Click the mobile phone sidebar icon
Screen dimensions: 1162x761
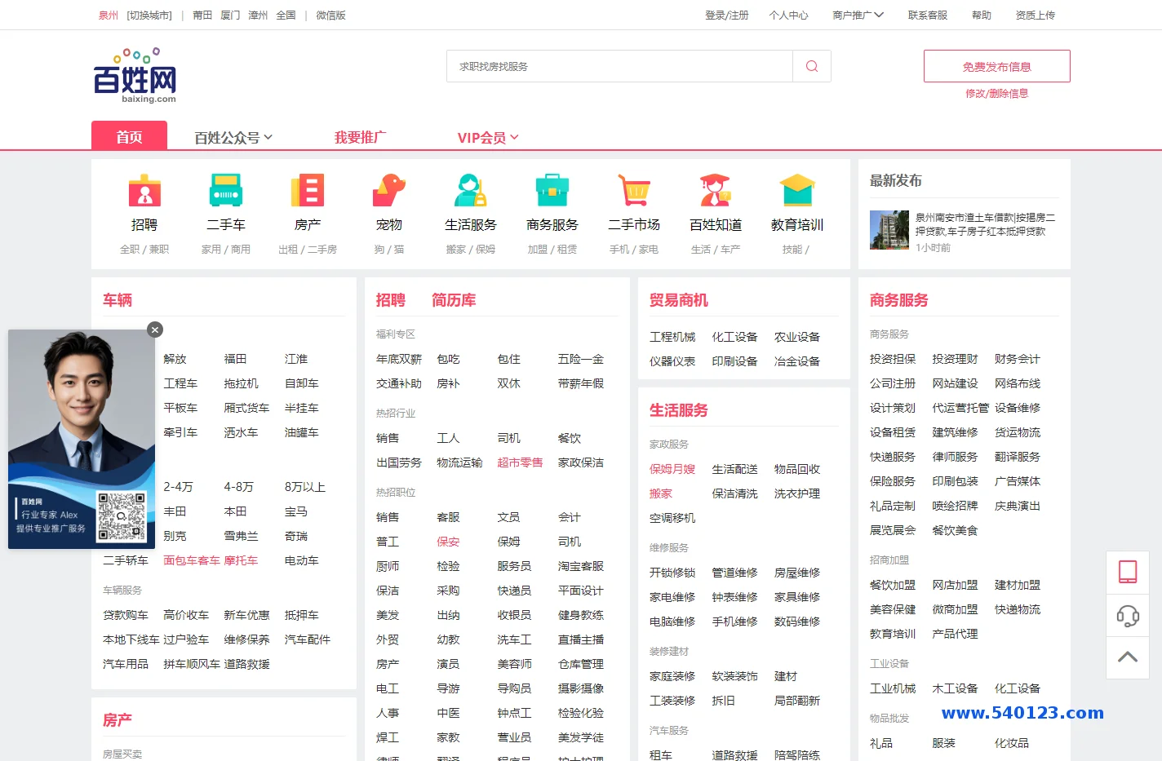(x=1128, y=572)
